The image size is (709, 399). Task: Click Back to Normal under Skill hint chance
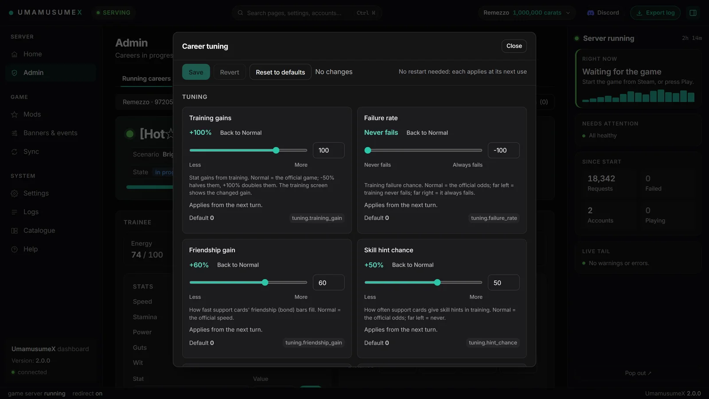413,265
